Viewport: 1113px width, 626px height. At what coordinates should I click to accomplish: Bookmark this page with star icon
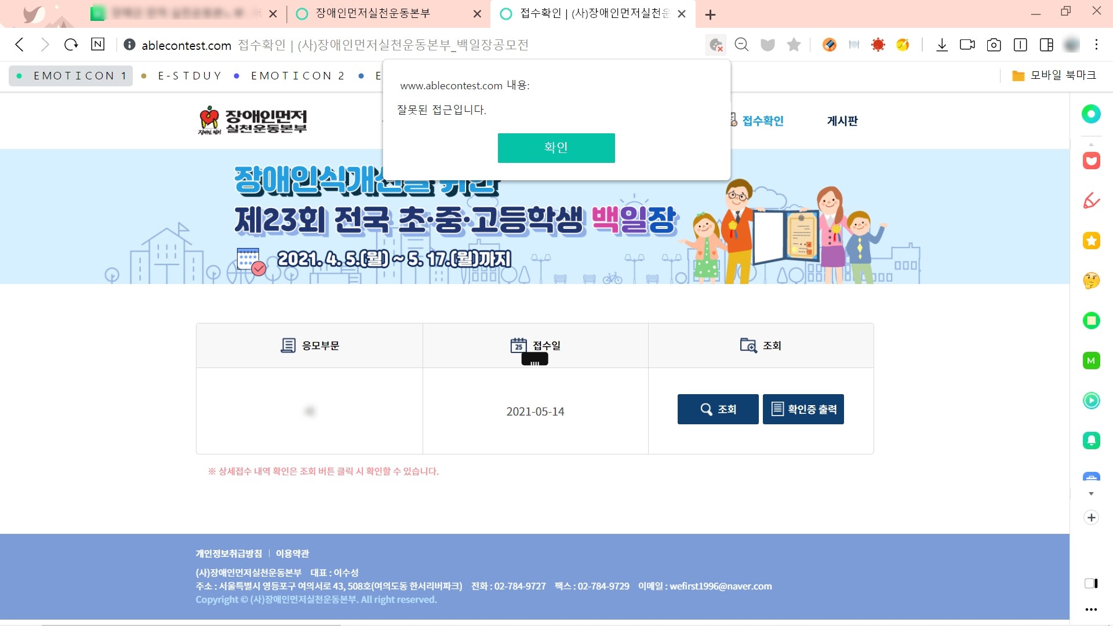pos(794,45)
